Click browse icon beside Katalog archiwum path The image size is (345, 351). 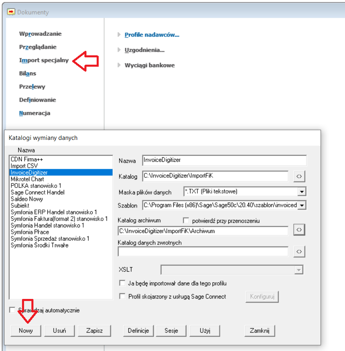point(299,230)
